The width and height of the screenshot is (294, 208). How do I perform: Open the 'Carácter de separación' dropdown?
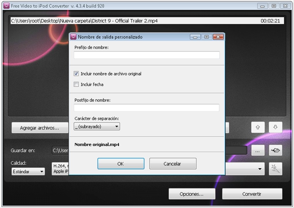point(97,126)
